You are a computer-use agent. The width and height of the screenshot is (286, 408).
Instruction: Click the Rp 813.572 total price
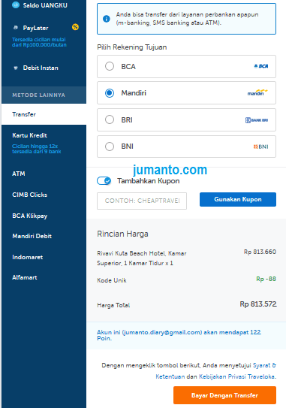[258, 304]
